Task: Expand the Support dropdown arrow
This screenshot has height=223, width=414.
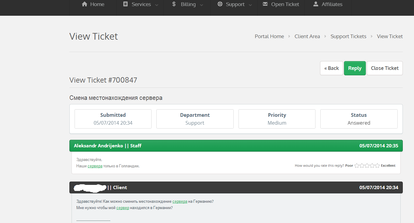Action: click(x=250, y=5)
